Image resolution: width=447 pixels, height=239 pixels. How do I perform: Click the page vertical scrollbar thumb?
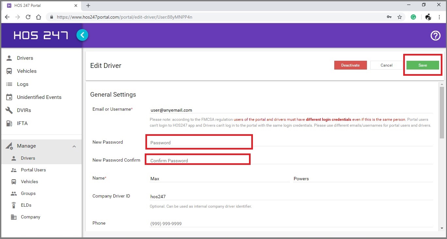click(442, 113)
